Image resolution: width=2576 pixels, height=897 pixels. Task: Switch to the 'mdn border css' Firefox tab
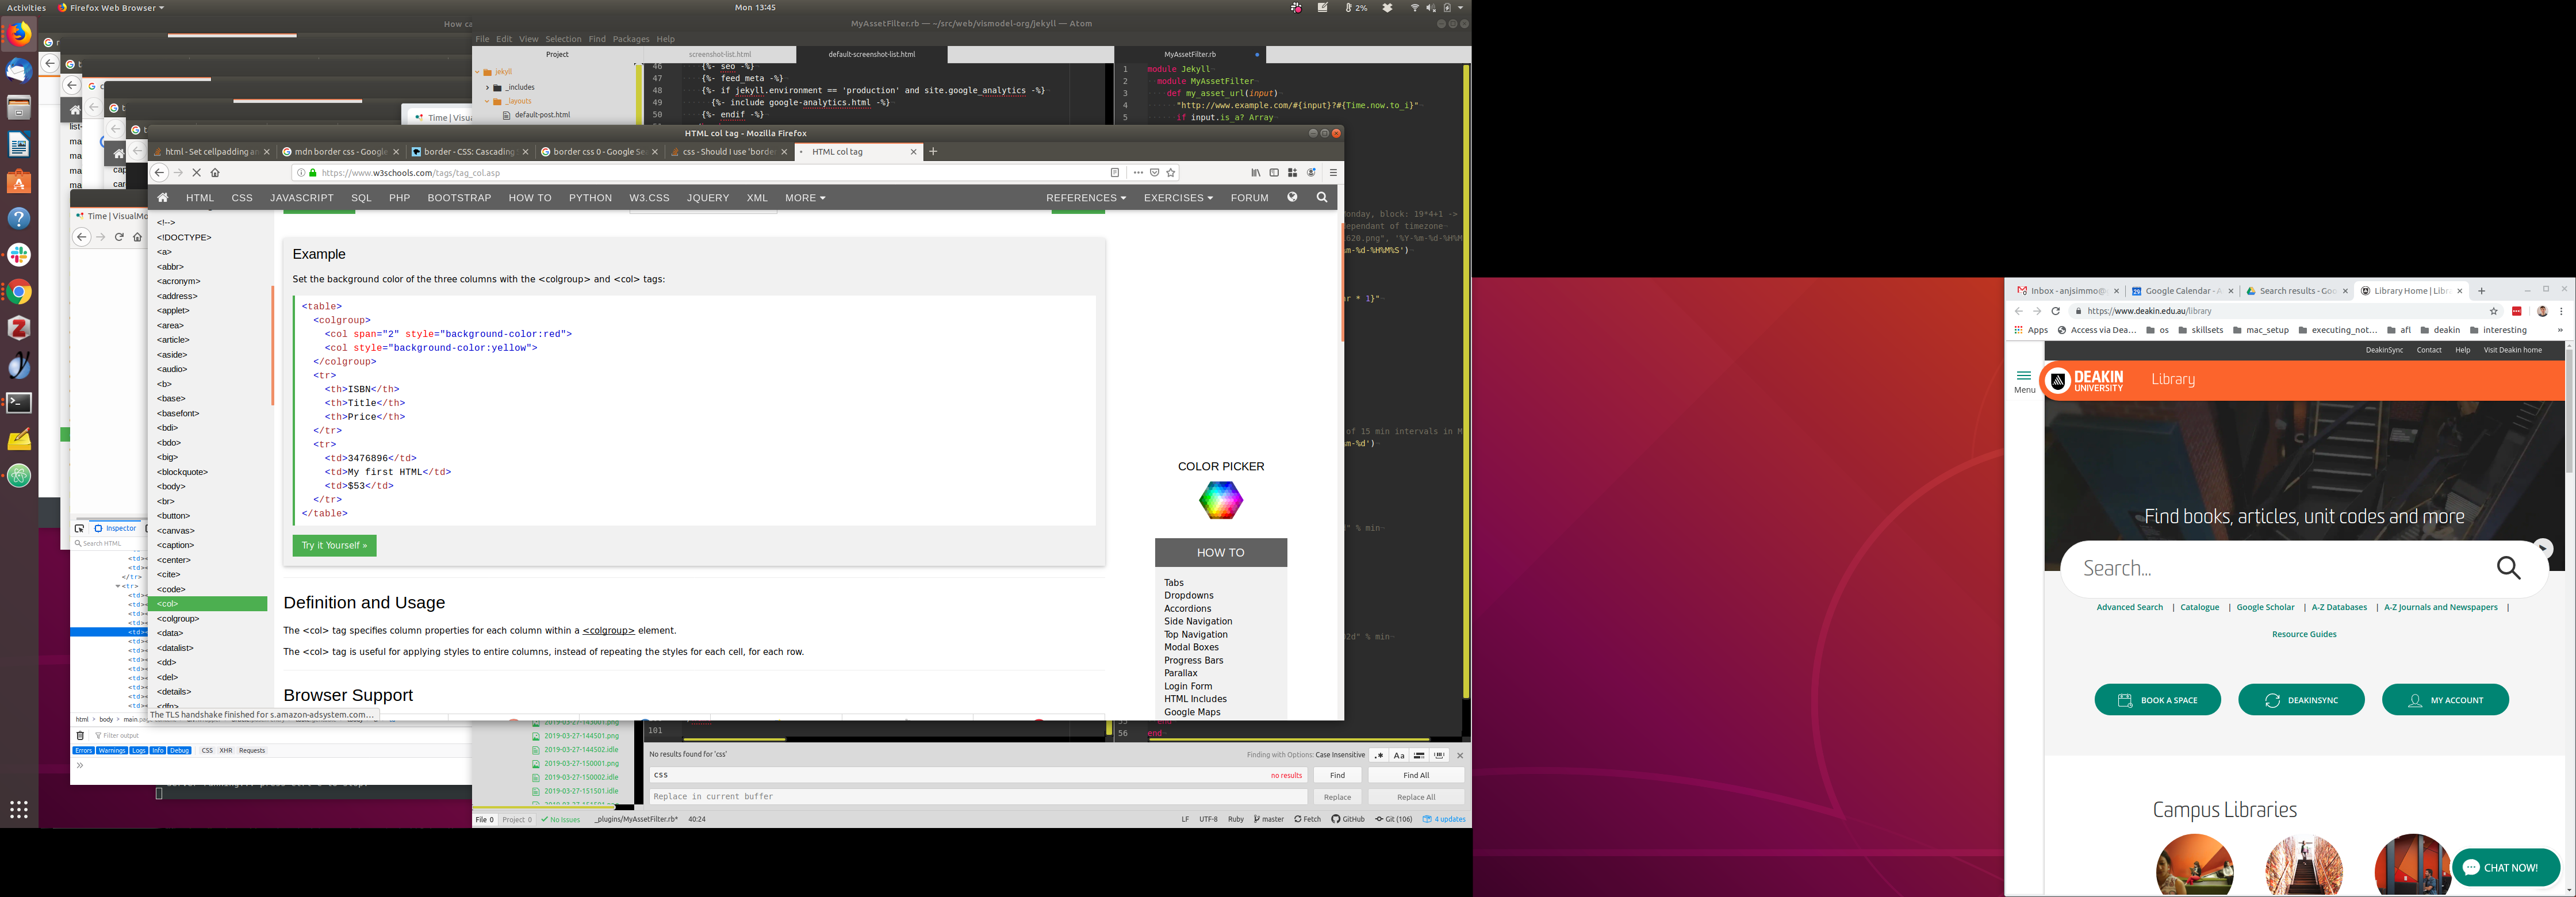pos(340,152)
